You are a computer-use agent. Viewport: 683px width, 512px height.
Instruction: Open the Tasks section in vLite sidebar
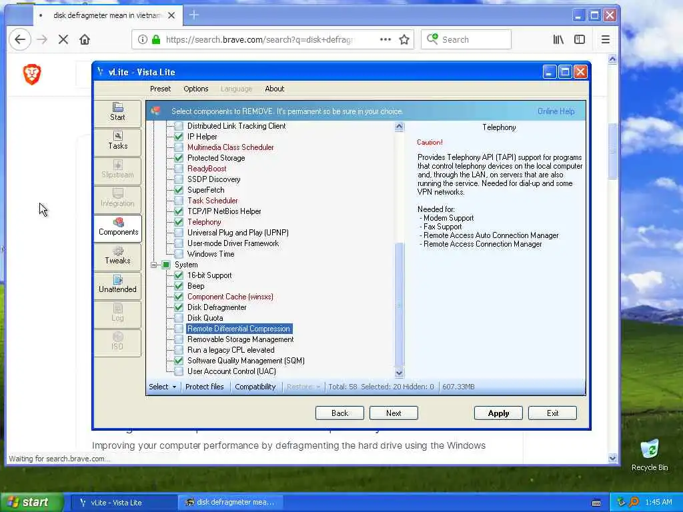[117, 141]
